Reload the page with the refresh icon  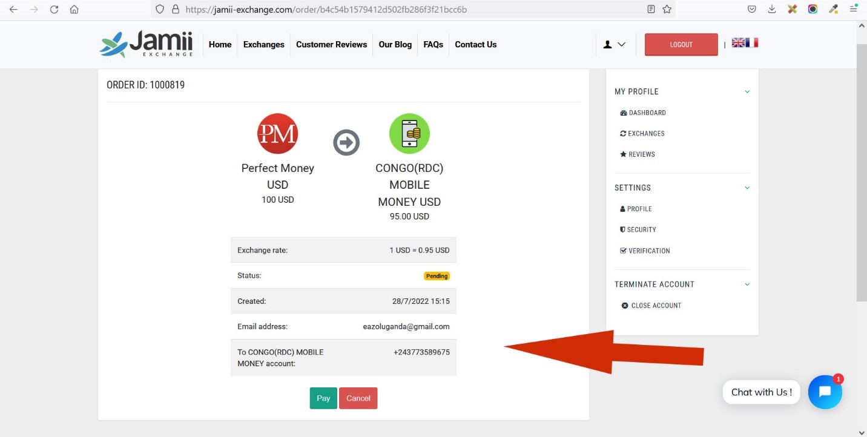[x=54, y=9]
